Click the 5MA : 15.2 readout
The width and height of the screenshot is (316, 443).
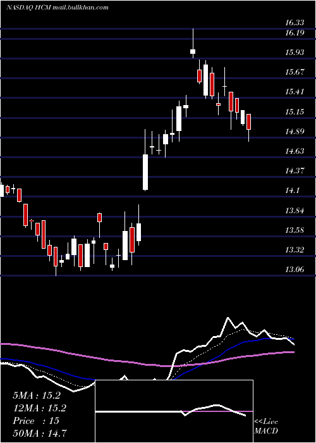click(37, 396)
